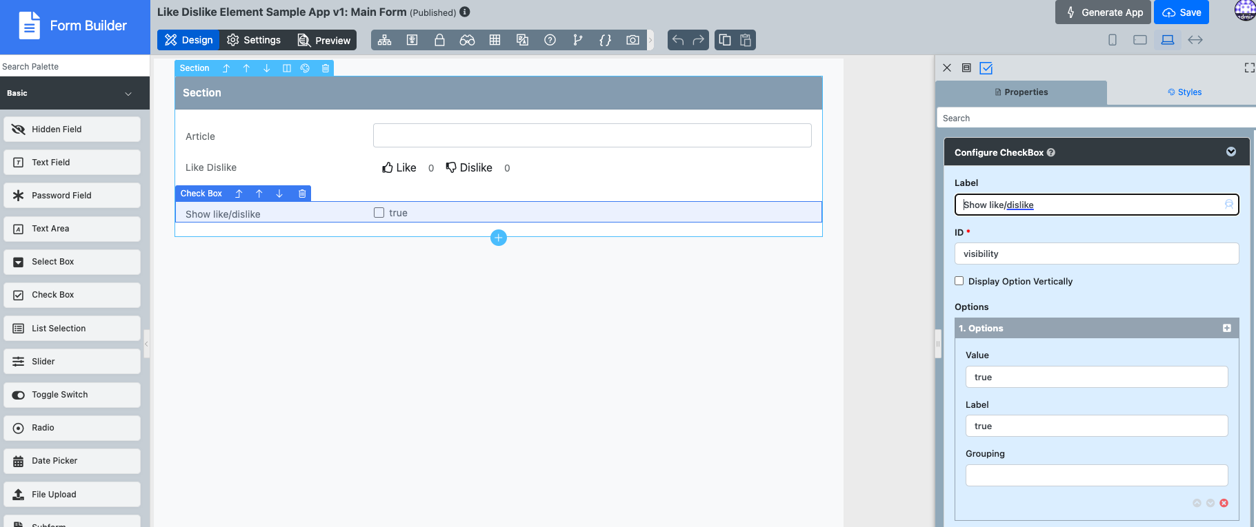This screenshot has height=527, width=1256.
Task: Click the branch diff toolbar icon
Action: 577,40
